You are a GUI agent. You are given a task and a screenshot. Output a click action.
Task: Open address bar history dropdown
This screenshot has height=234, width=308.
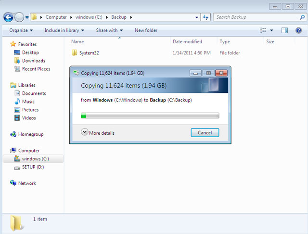pos(197,17)
